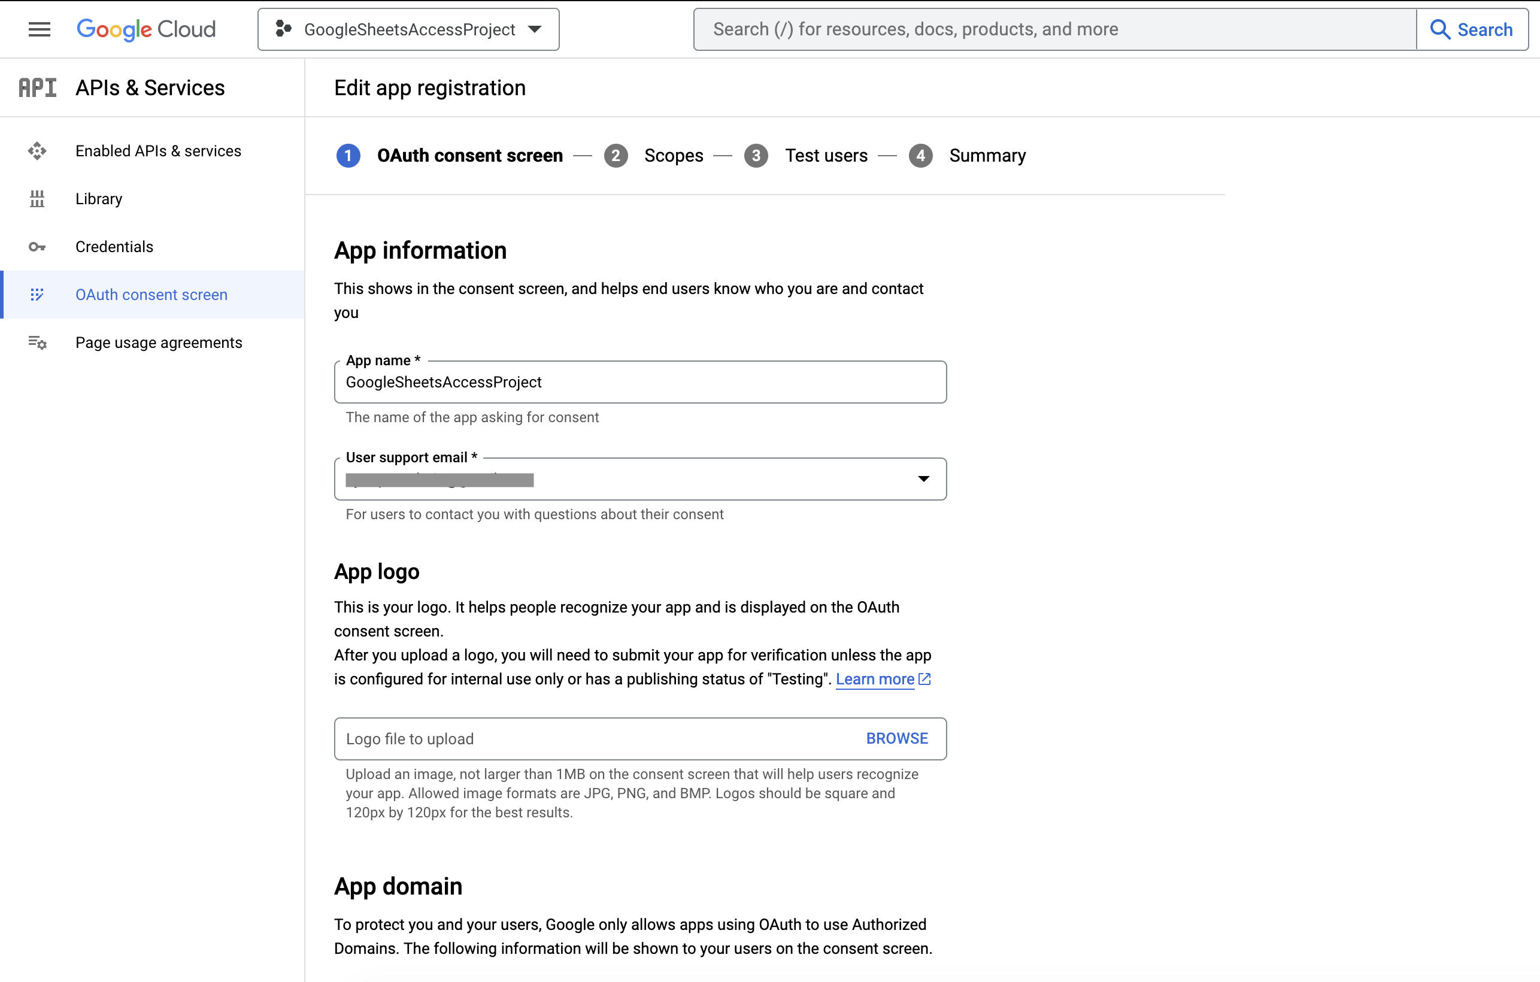Click the Enabled APIs & services icon
The width and height of the screenshot is (1540, 982).
click(37, 151)
